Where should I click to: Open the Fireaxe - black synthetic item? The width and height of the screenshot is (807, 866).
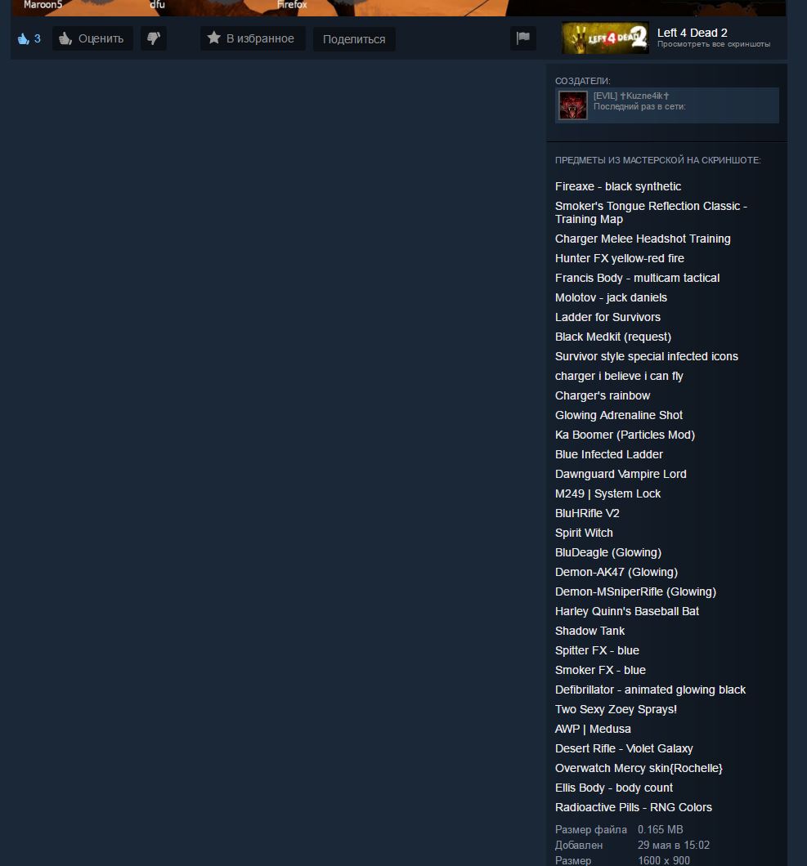click(x=618, y=186)
